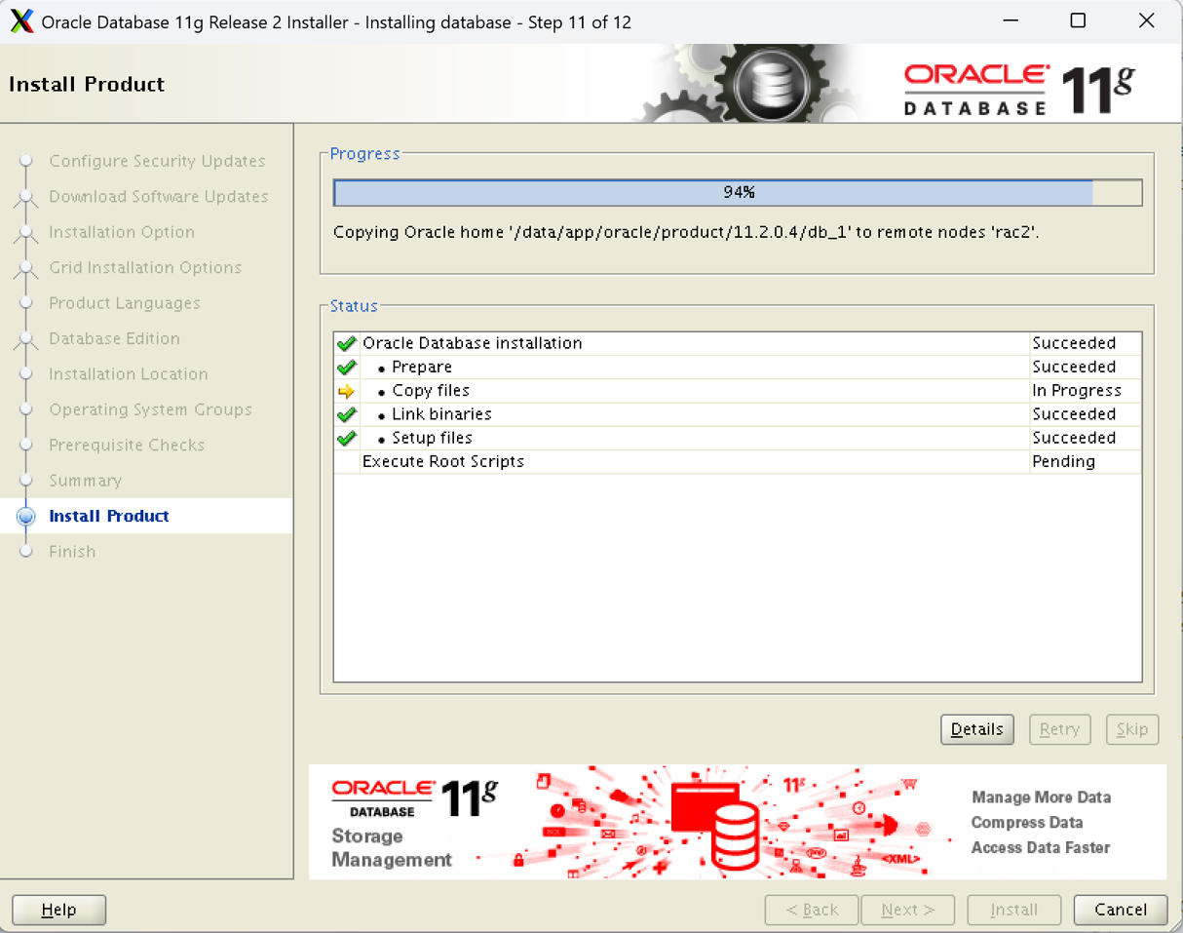Click yellow arrow icon beside Copy files
This screenshot has height=933, width=1183.
(346, 391)
